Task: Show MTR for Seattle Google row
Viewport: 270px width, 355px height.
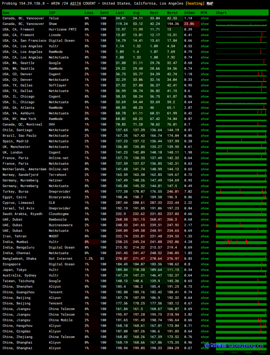Action: tap(204, 63)
